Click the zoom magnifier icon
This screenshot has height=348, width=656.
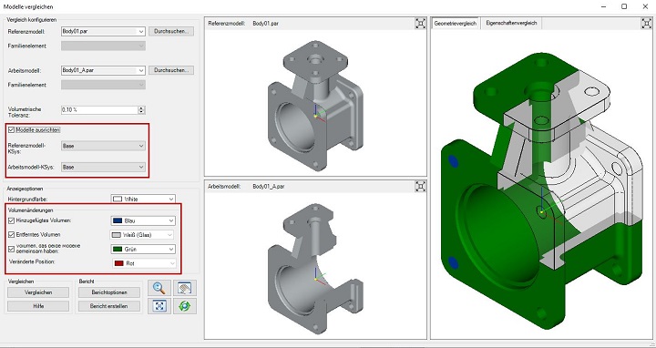tap(159, 288)
